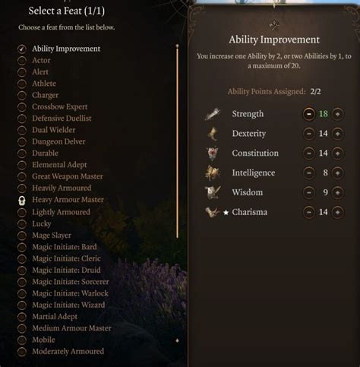Choose the Dual Wielder feat label
Viewport: 360px width, 367px height.
tap(54, 130)
